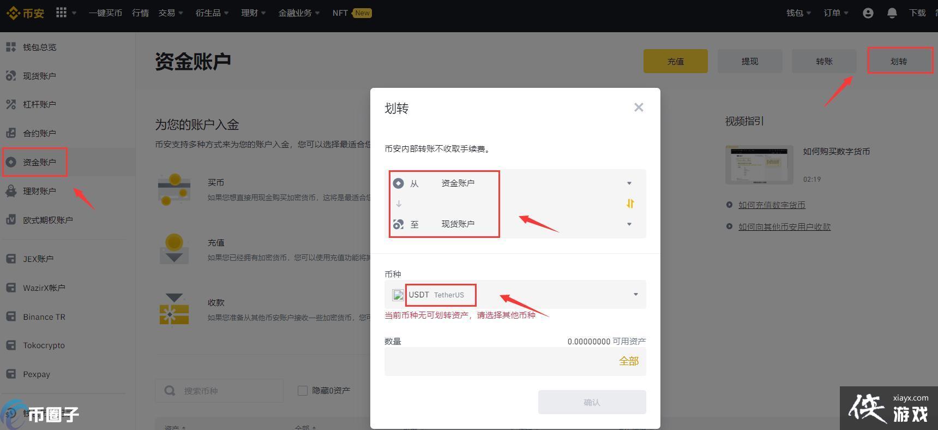This screenshot has height=430, width=938.
Task: Open 理财账户 from the sidebar
Action: coord(39,191)
